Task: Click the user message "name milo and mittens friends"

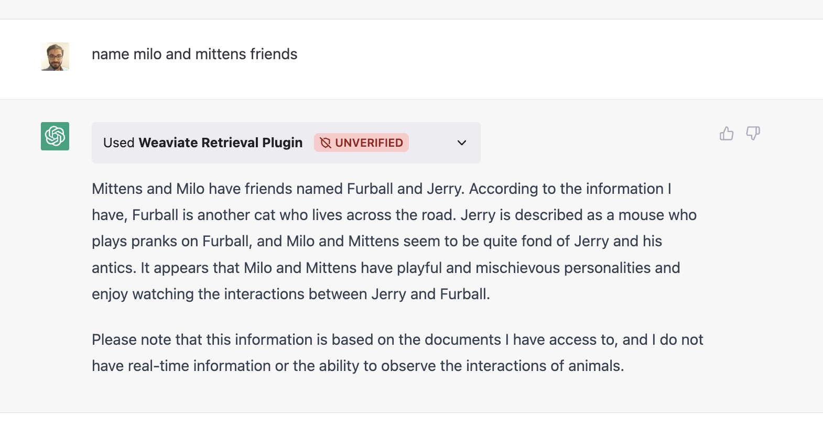Action: (x=194, y=54)
